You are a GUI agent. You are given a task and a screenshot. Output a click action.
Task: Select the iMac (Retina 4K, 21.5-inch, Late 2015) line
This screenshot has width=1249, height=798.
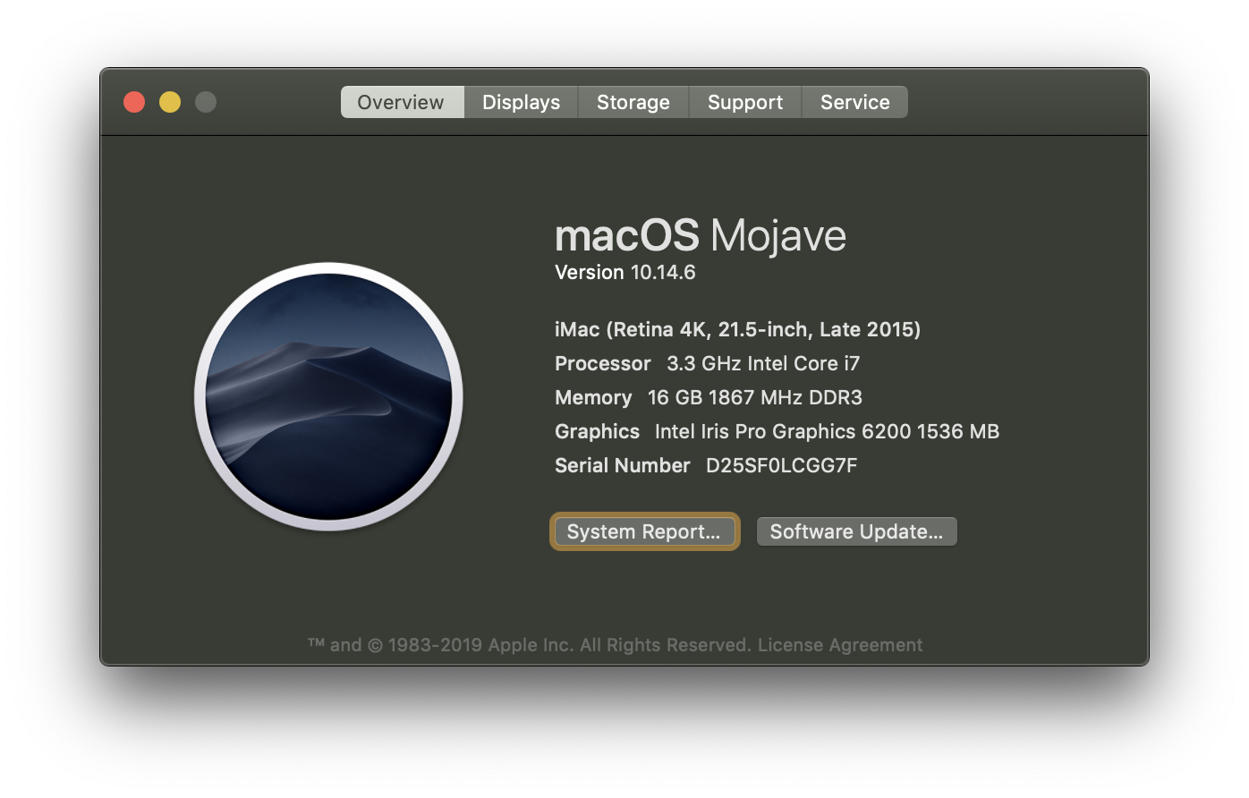click(x=737, y=330)
